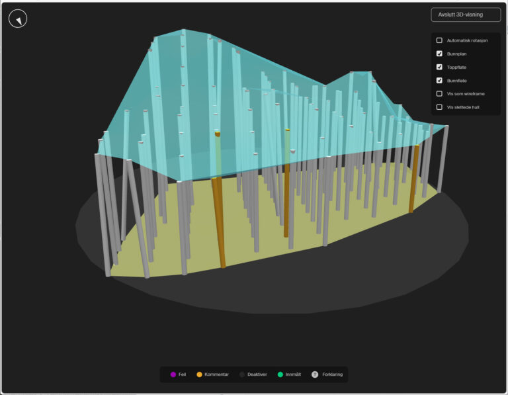Click the orange Kommentar legend dot
This screenshot has height=395, width=508.
click(199, 374)
